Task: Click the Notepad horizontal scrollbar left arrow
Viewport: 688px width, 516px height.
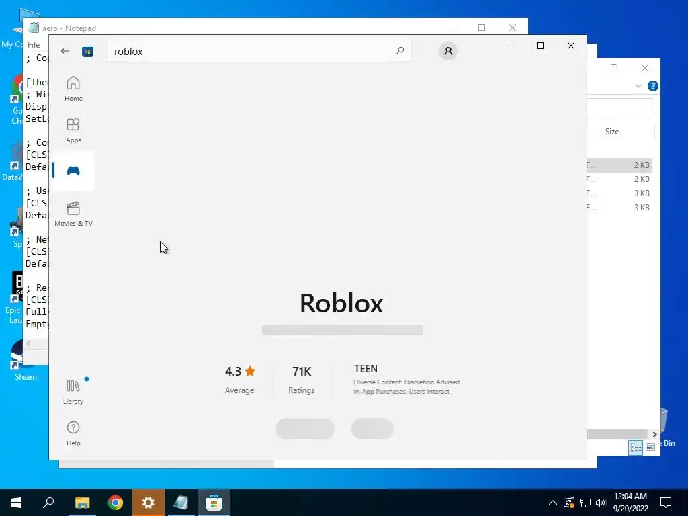Action: (28, 343)
